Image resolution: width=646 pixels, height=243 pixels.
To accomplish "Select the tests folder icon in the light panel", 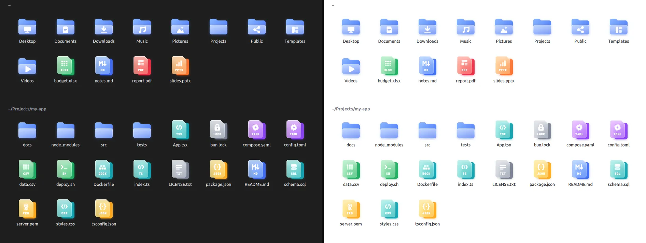I will pos(466,131).
